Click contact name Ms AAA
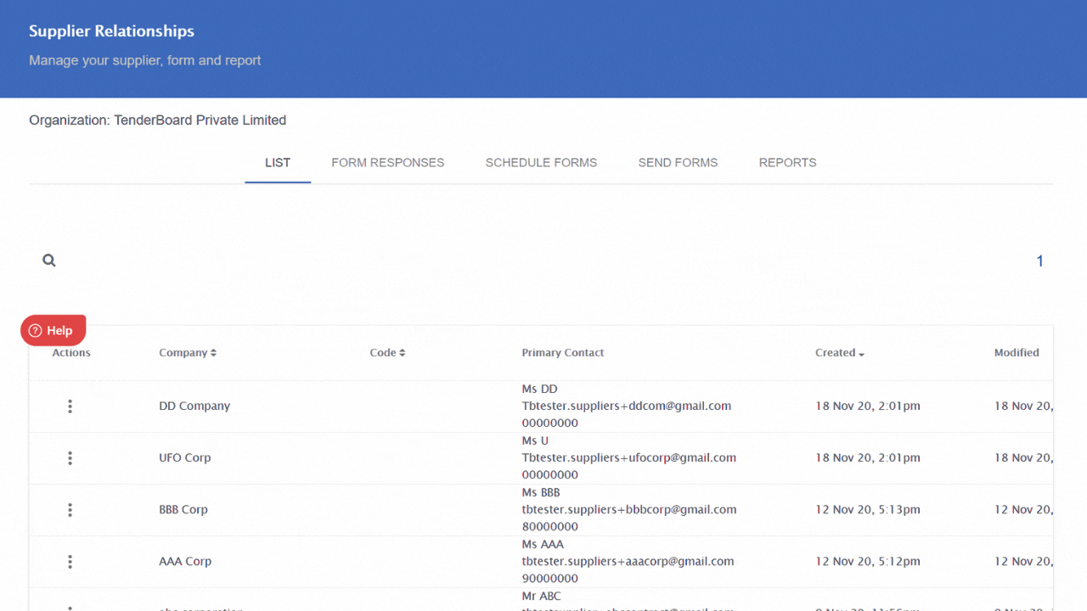The height and width of the screenshot is (611, 1087). [x=543, y=544]
